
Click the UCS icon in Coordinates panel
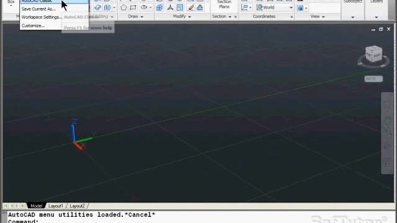pos(244,7)
